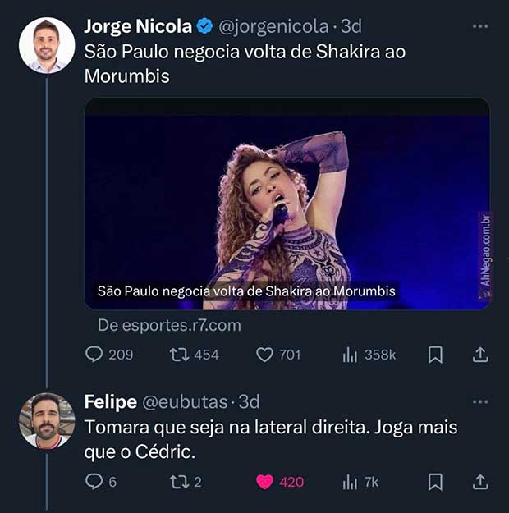
Task: View analytics of Felipe's 7k-view reply
Action: coord(350,482)
